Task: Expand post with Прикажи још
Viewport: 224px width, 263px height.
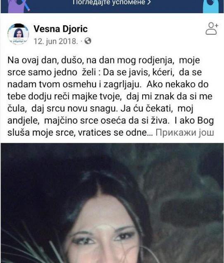Action: [x=185, y=132]
